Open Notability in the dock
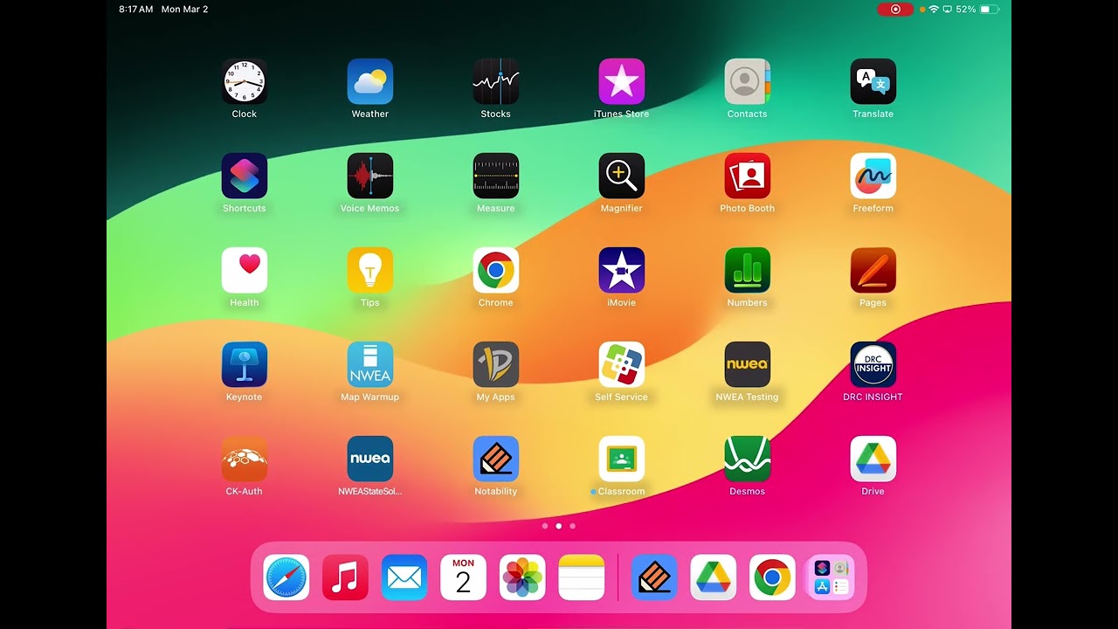Screen dimensions: 1118x629 654,577
